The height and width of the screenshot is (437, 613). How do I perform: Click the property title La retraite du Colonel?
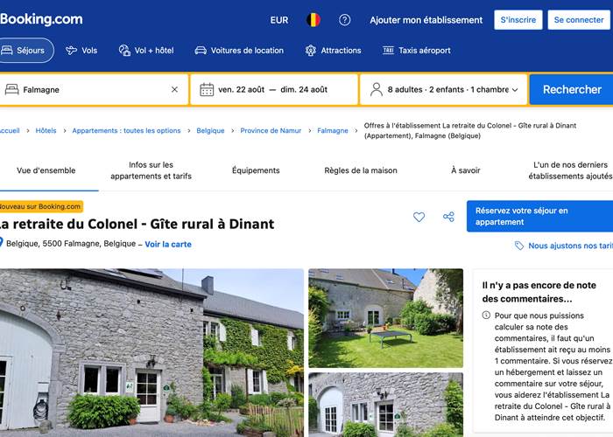click(x=136, y=224)
